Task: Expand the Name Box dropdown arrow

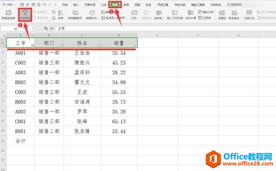Action: pos(33,29)
